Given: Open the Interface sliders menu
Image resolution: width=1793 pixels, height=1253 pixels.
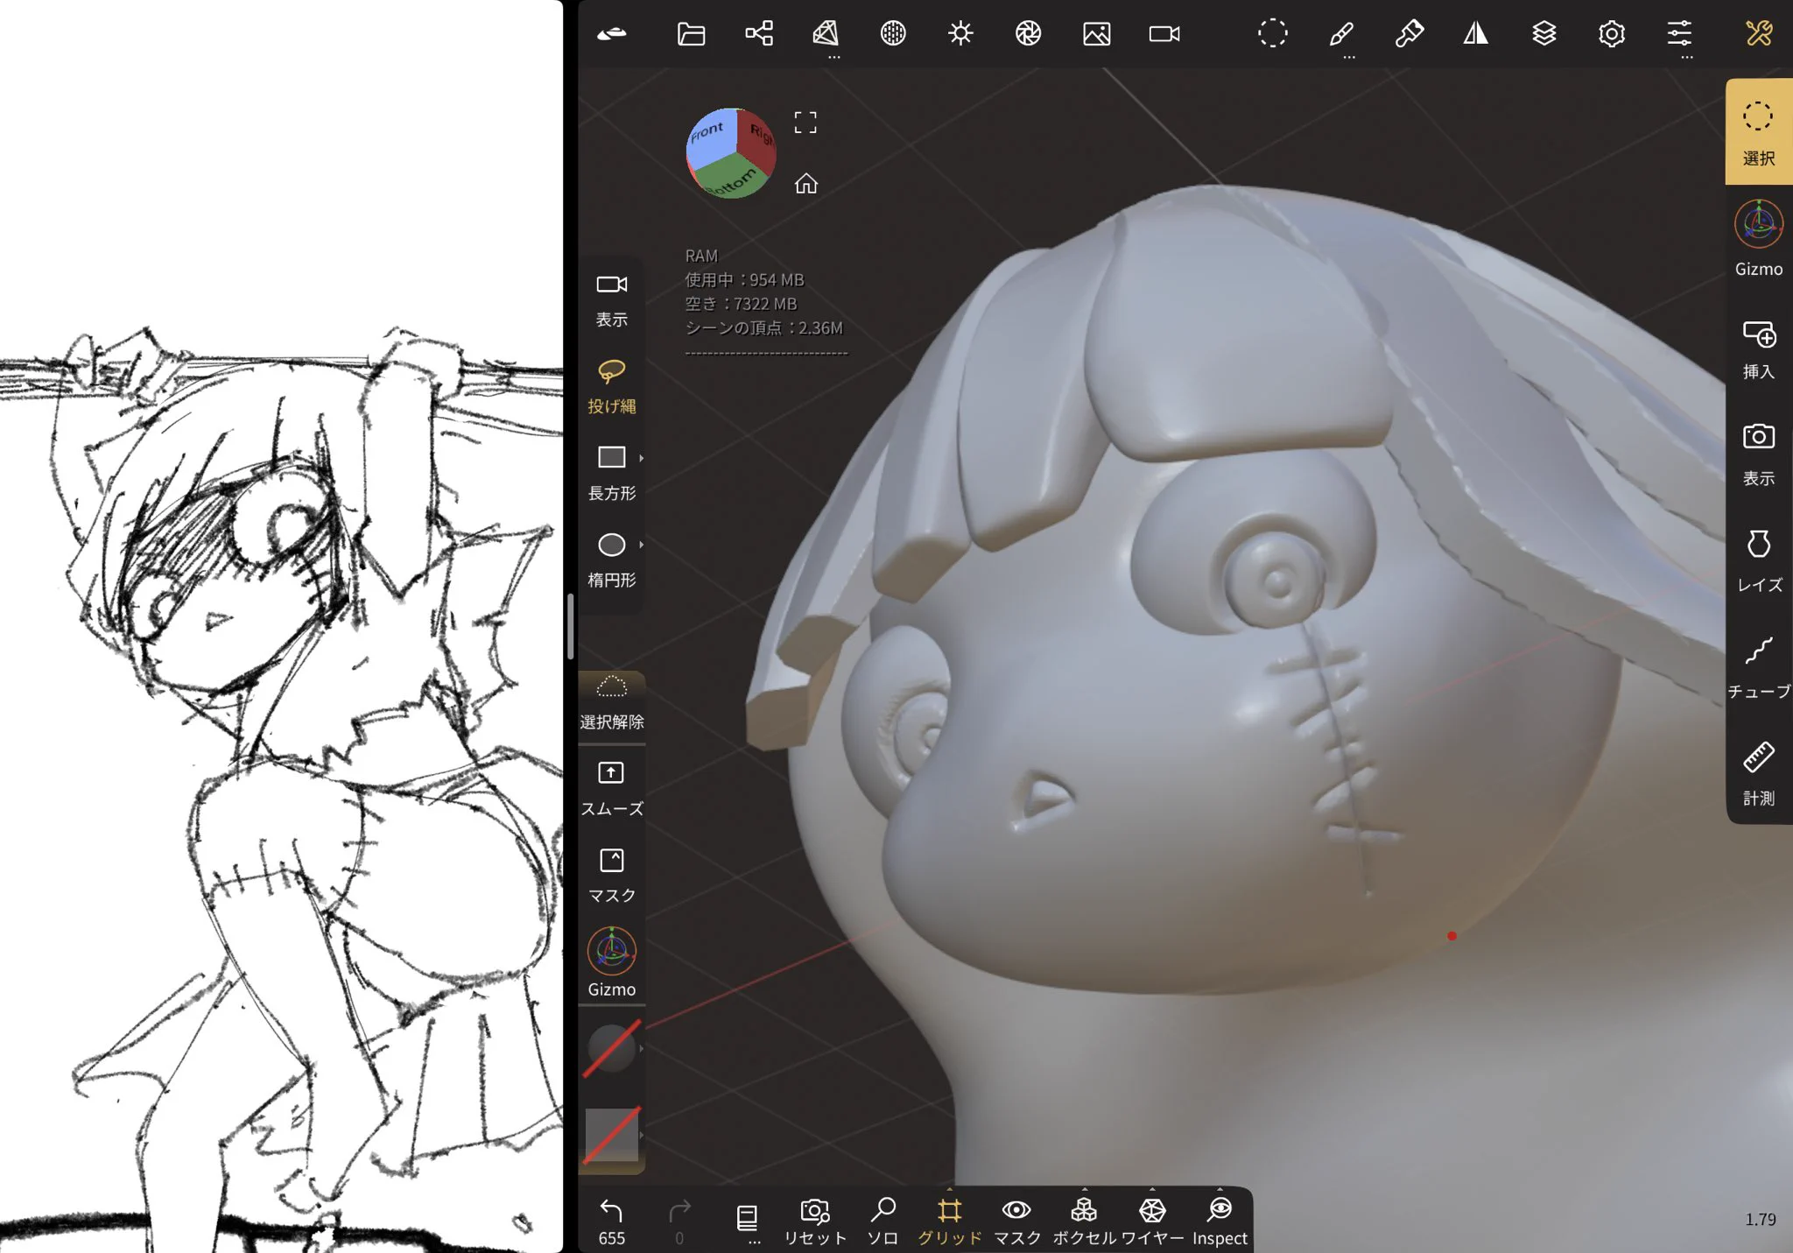Looking at the screenshot, I should point(1679,34).
